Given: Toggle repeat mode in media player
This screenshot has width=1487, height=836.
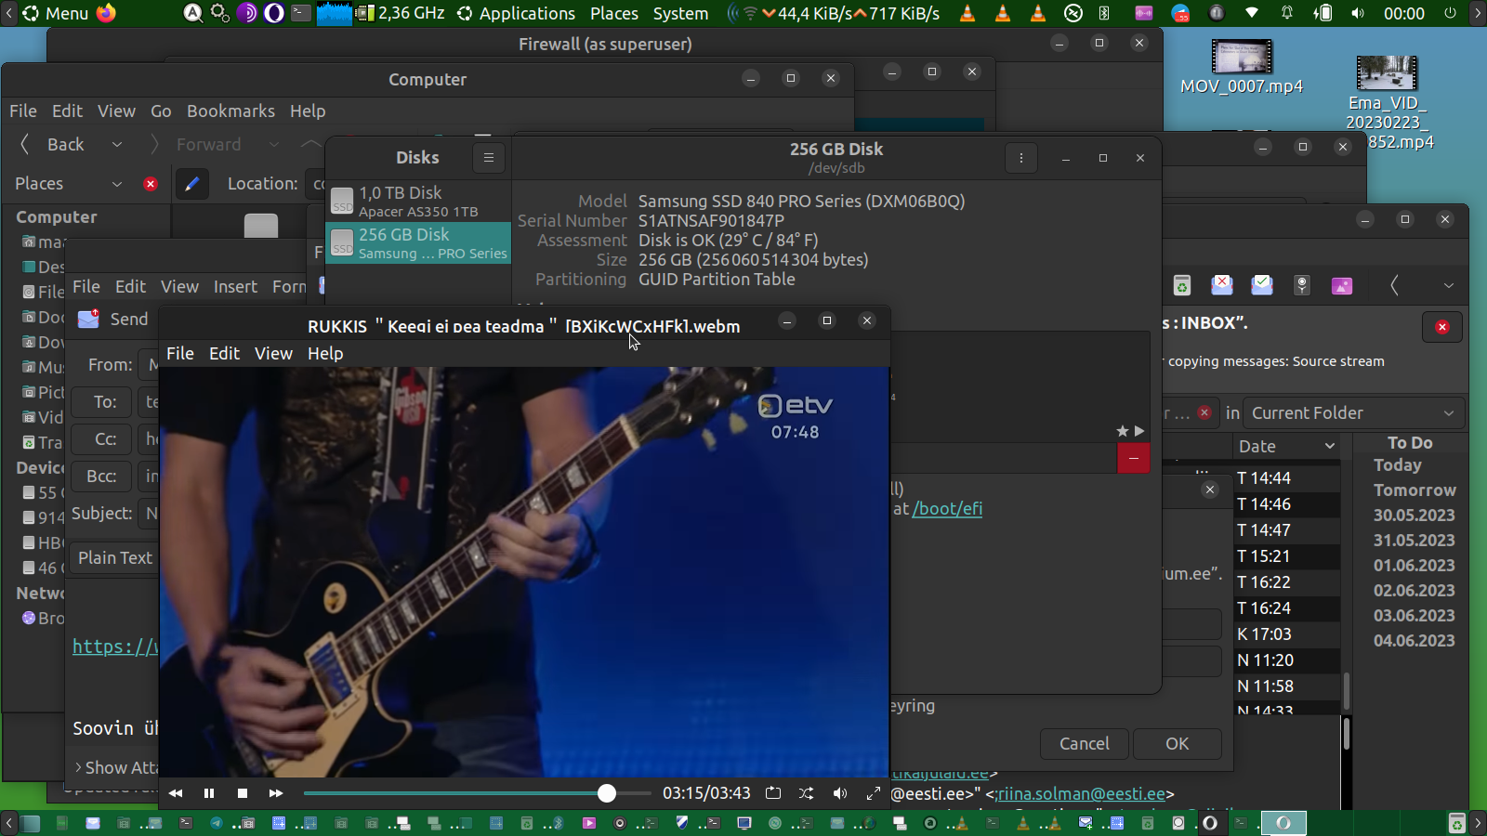Looking at the screenshot, I should click(x=773, y=793).
